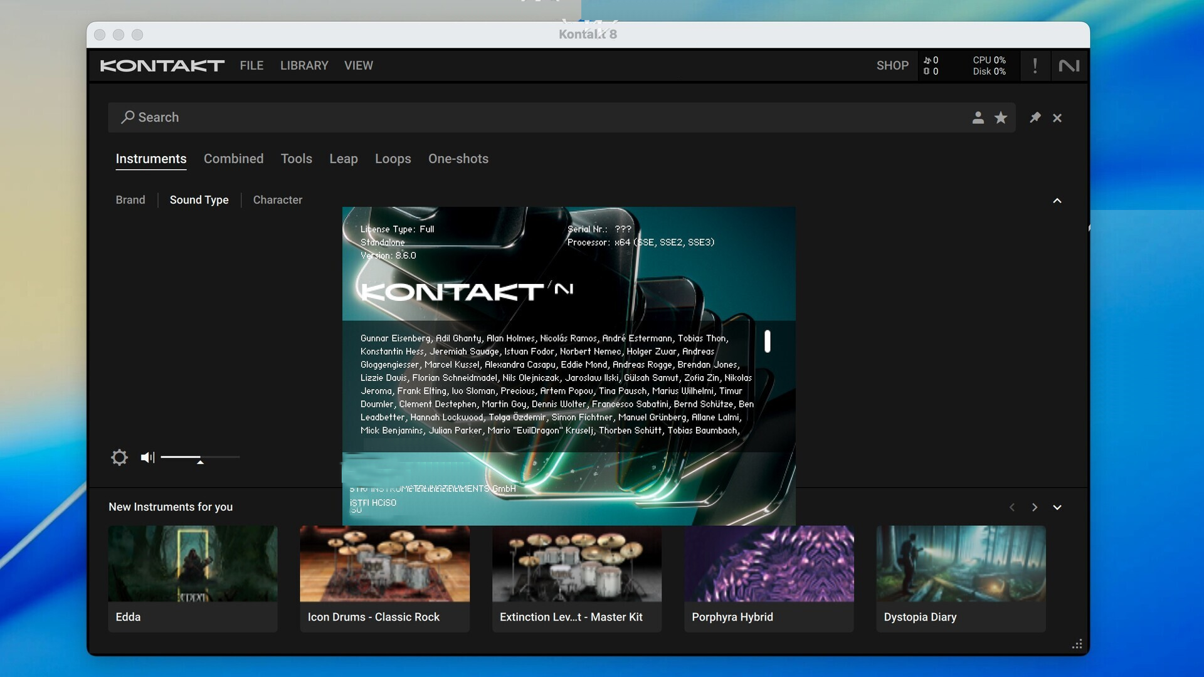Viewport: 1204px width, 677px height.
Task: Click the exclamation warning icon
Action: (x=1035, y=66)
